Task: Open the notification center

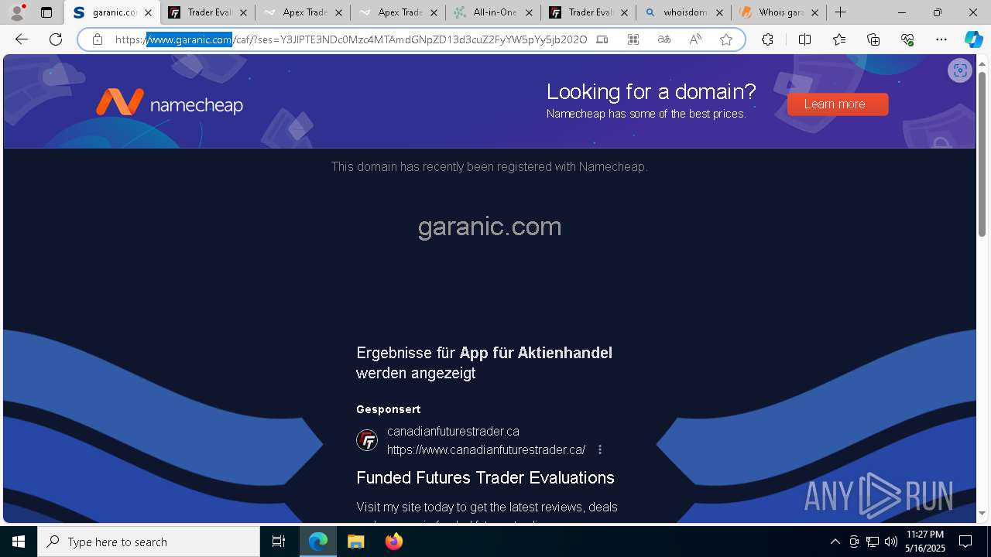Action: pos(965,542)
